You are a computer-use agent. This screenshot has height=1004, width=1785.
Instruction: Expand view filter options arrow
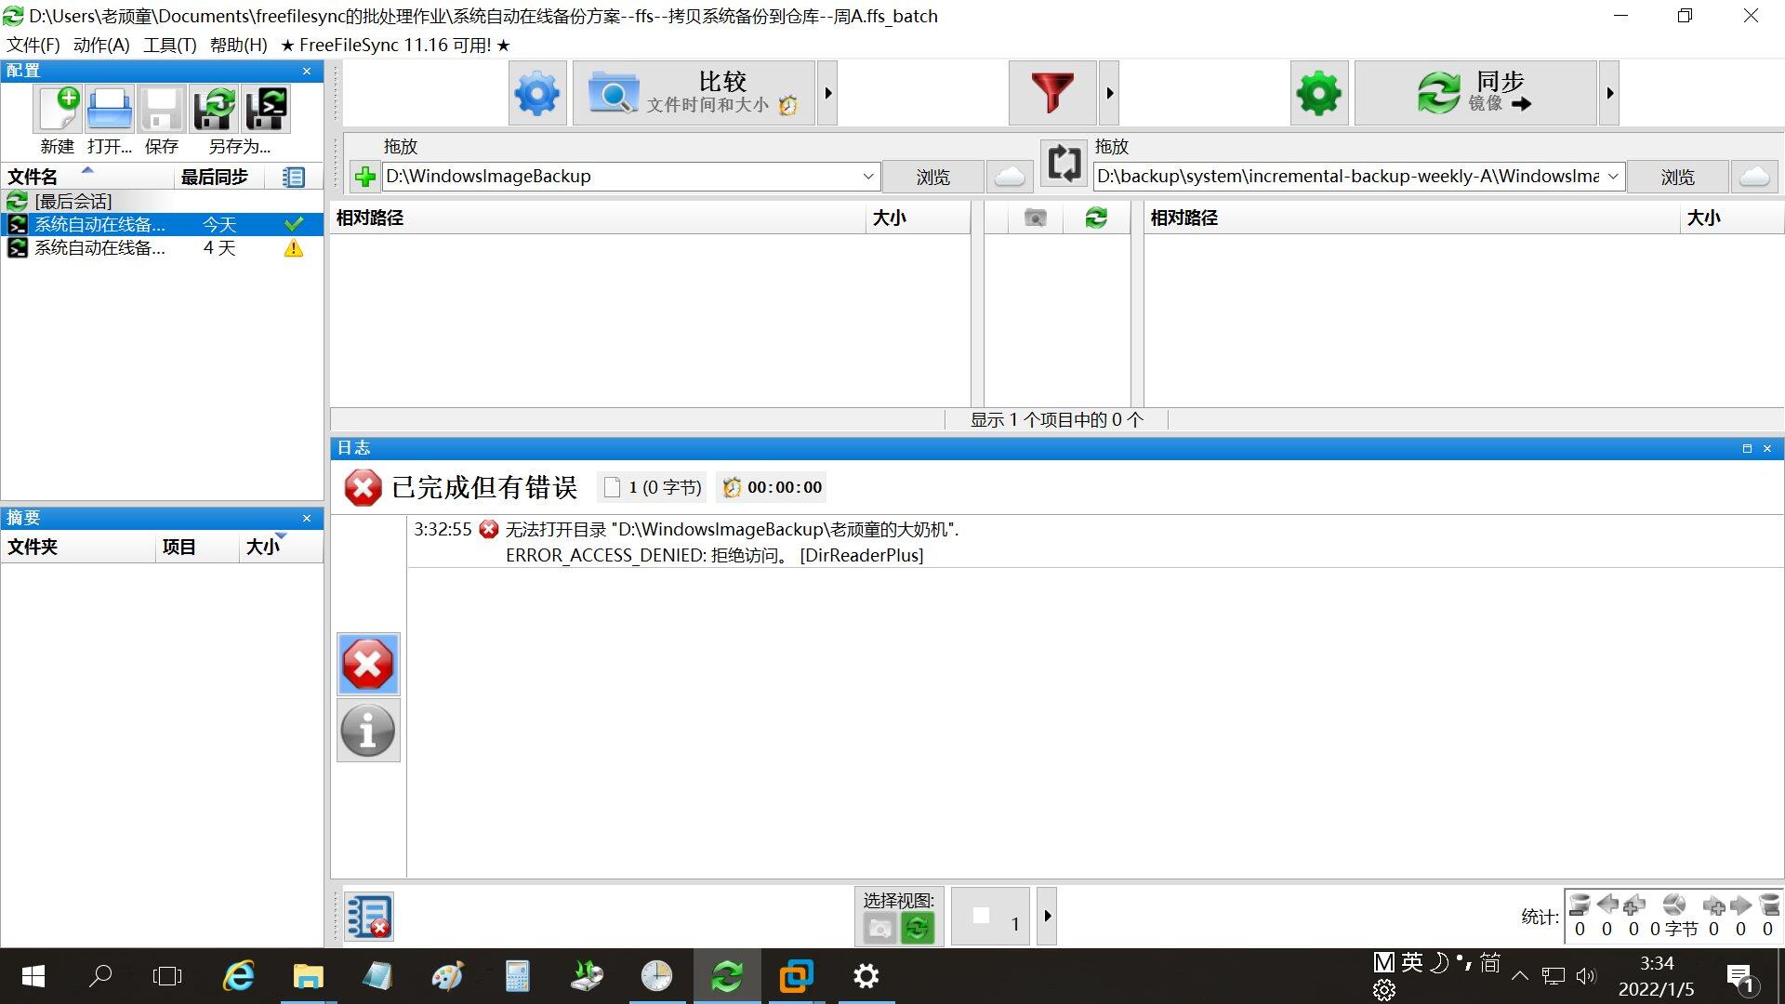(1047, 917)
